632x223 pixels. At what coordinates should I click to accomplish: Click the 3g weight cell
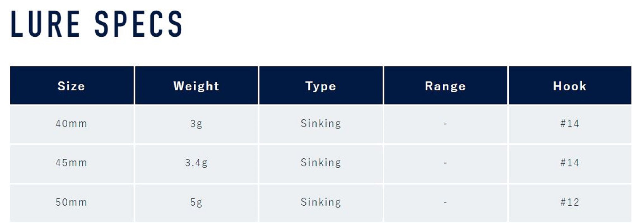pyautogui.click(x=196, y=124)
